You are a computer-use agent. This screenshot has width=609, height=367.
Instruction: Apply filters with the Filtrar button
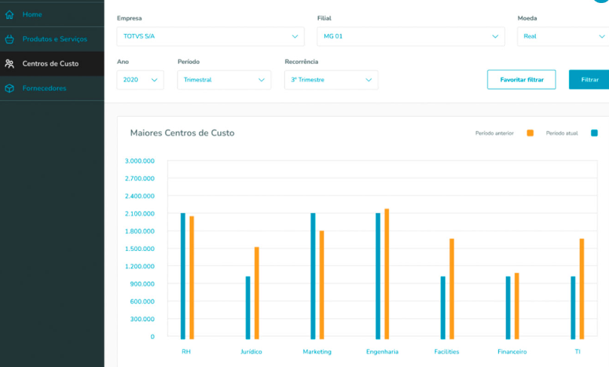pyautogui.click(x=589, y=80)
